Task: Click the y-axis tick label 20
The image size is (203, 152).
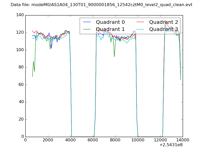Action: tap(22, 119)
